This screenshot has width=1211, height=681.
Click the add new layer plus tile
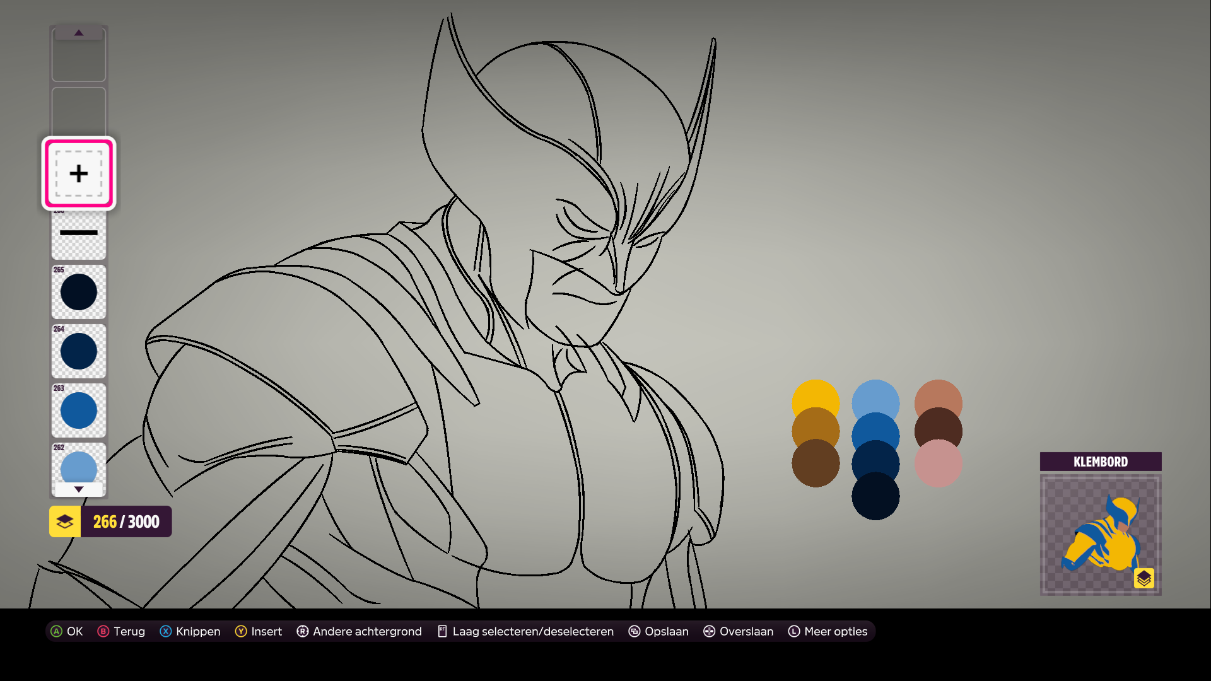(79, 173)
